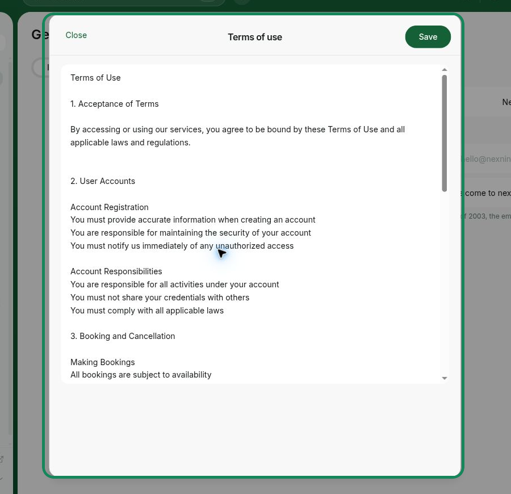Screen dimensions: 511x494
Task: Click 'You must not share your credentials' line
Action: [x=160, y=298]
